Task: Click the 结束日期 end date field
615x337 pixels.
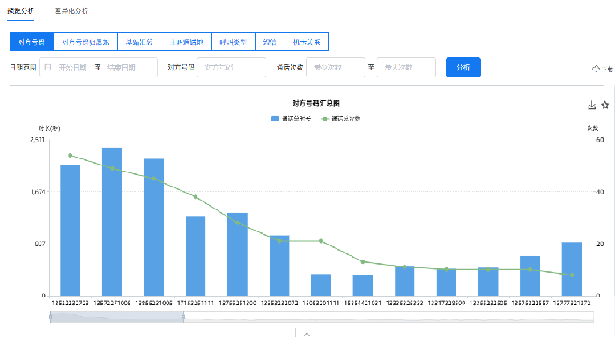Action: [122, 68]
